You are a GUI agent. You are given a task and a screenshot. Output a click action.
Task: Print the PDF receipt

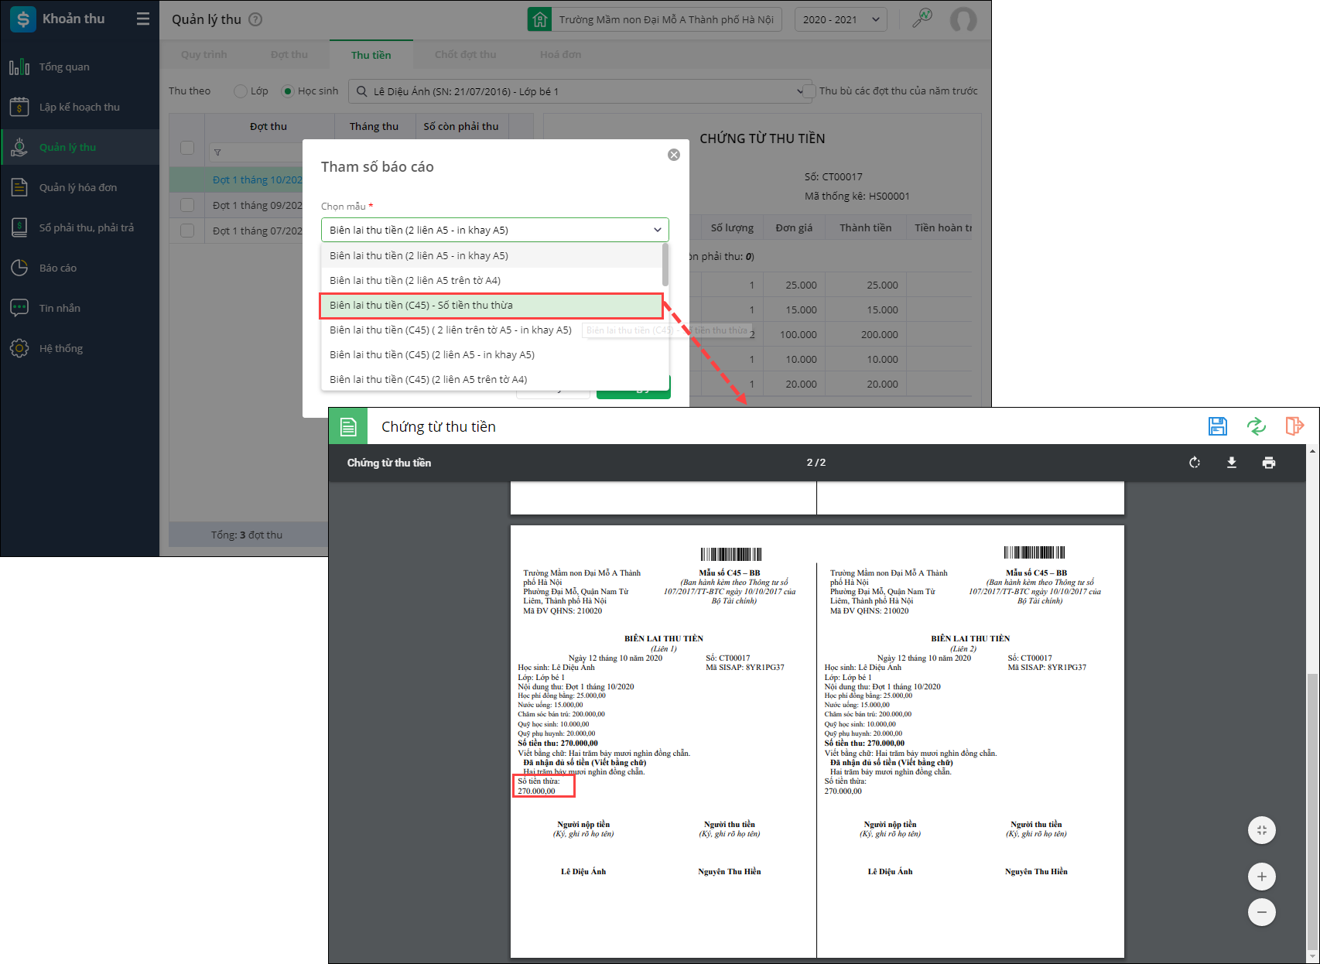[1269, 463]
